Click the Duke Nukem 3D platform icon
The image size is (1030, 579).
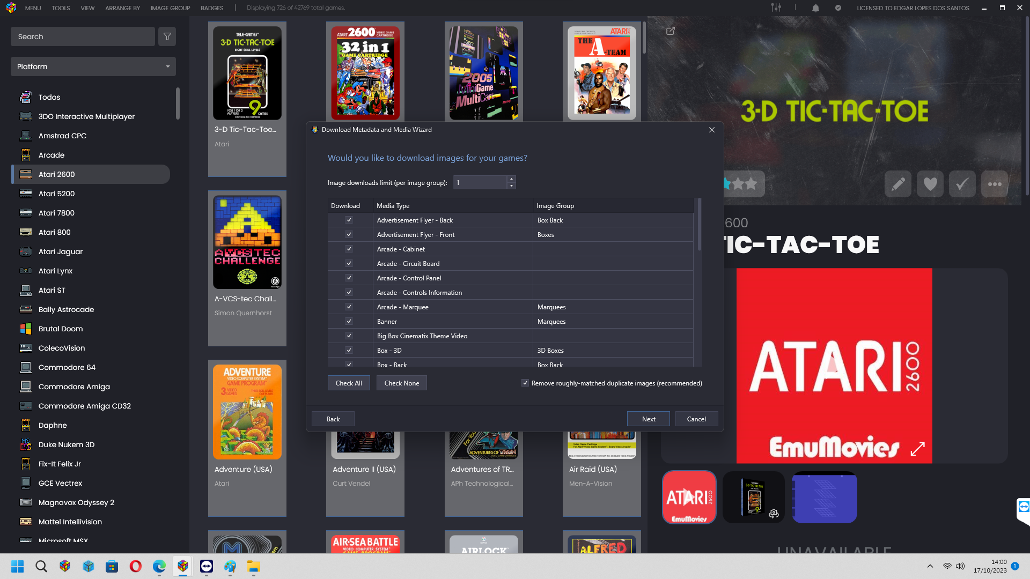point(26,444)
